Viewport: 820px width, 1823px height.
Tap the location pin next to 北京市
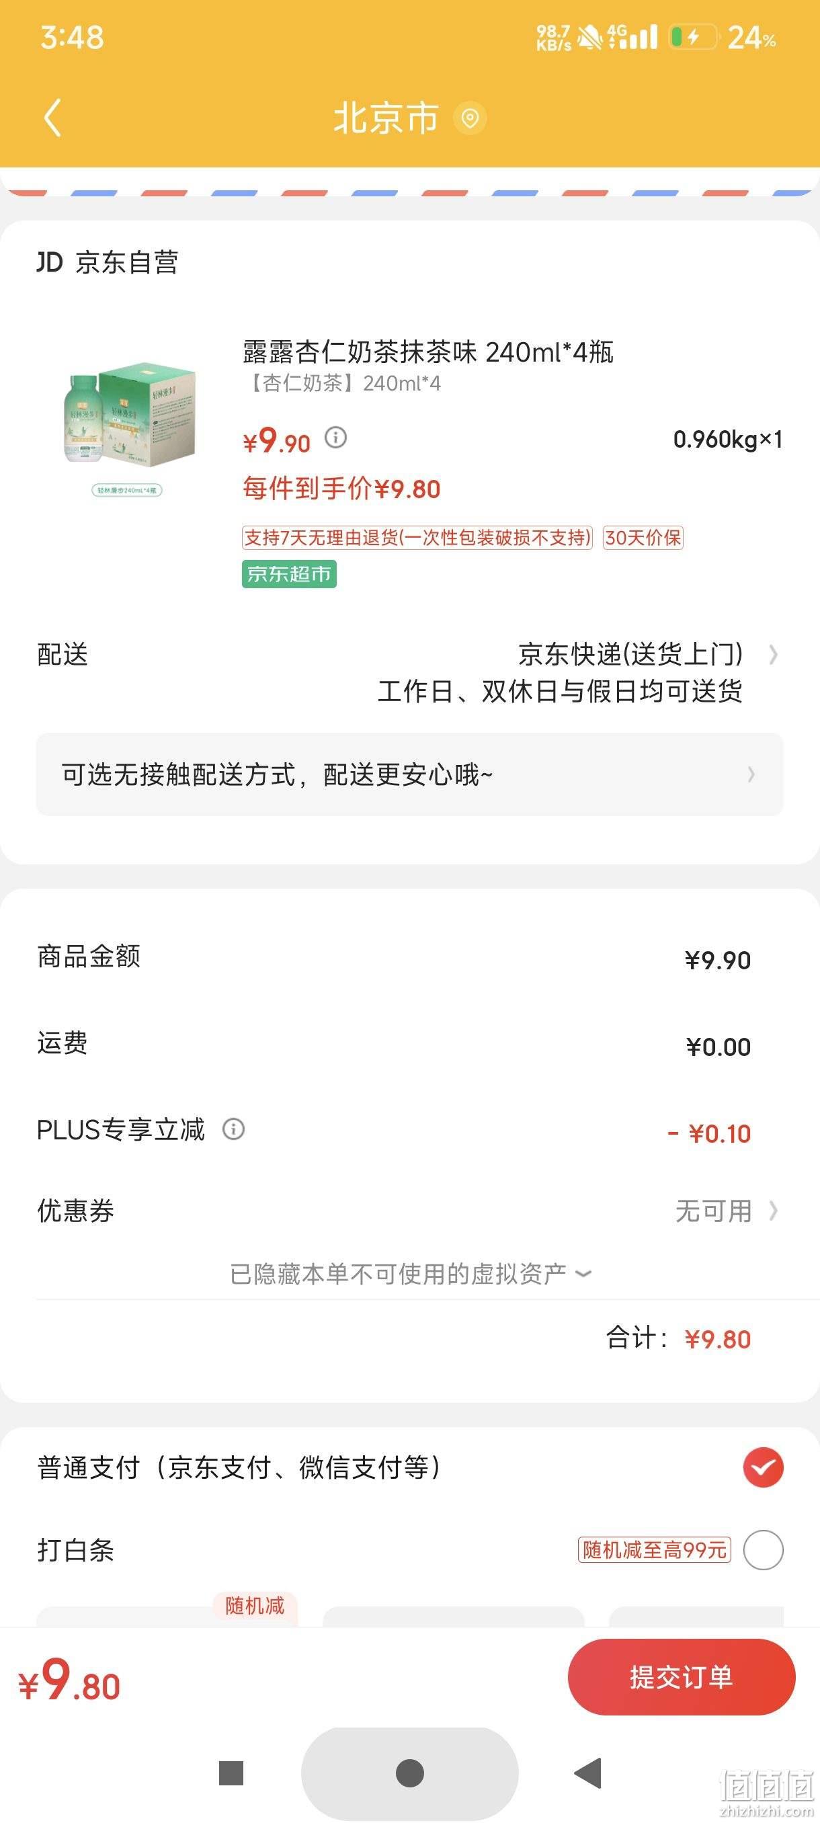(470, 118)
